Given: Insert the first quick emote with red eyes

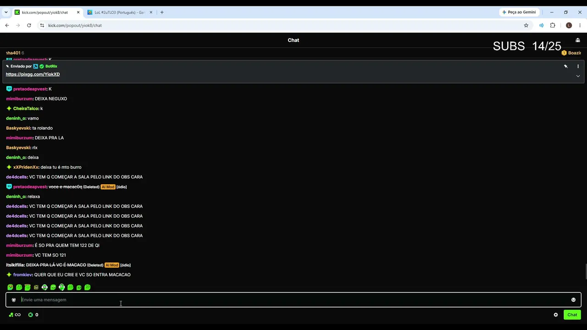Looking at the screenshot, I should [x=10, y=287].
